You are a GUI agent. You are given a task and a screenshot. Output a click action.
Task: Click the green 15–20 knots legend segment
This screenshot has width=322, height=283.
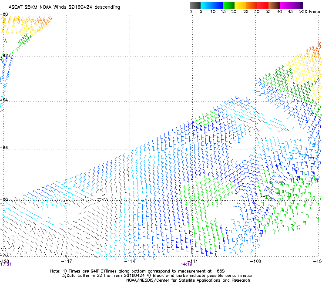(229, 5)
